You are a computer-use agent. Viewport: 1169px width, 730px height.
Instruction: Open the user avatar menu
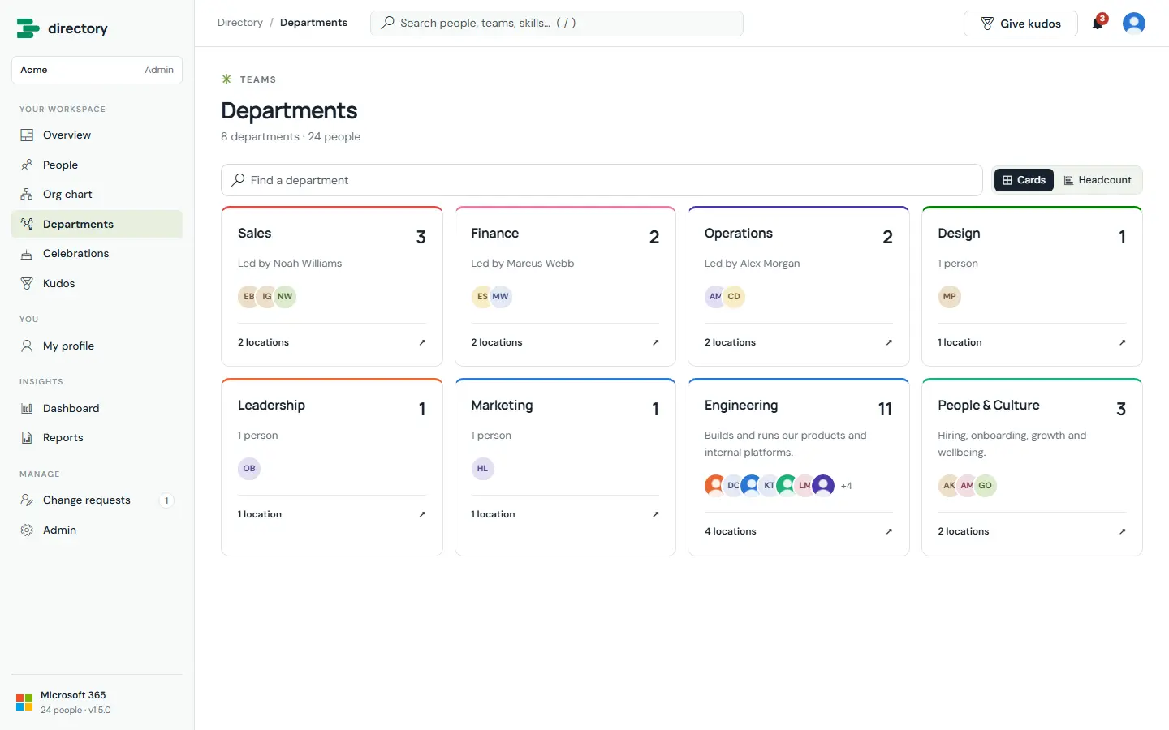(1134, 23)
